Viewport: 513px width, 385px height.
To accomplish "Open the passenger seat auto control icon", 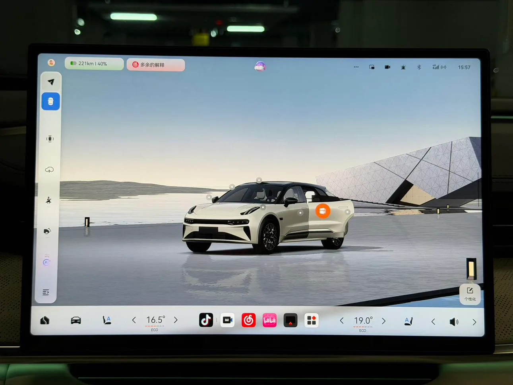I will [x=408, y=321].
